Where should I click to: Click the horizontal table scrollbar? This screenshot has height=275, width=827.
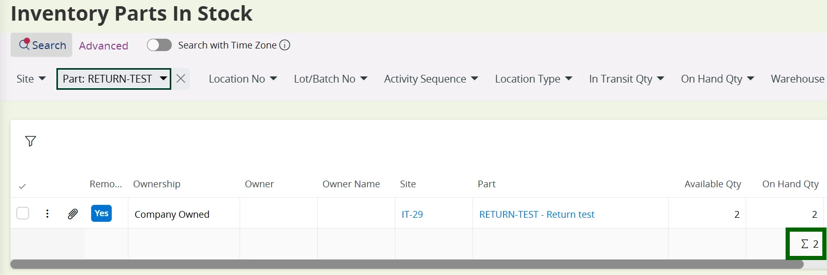tap(406, 264)
